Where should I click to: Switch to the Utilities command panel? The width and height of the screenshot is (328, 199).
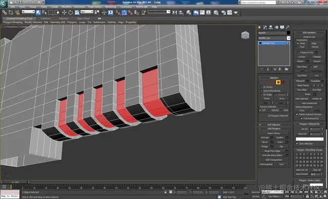pos(288,27)
